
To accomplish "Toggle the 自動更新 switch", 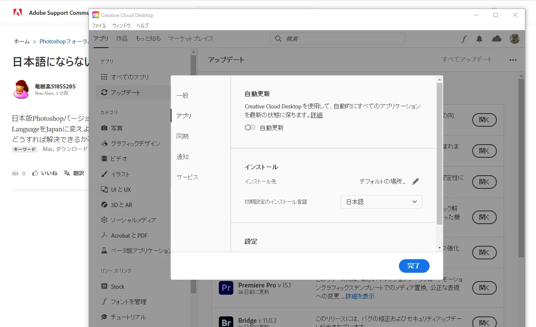I will pos(250,128).
